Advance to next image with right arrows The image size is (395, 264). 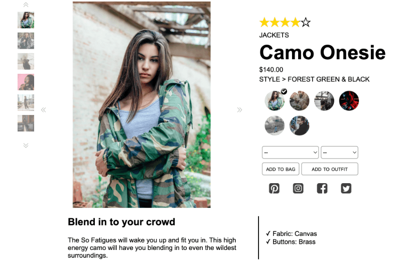click(x=239, y=110)
